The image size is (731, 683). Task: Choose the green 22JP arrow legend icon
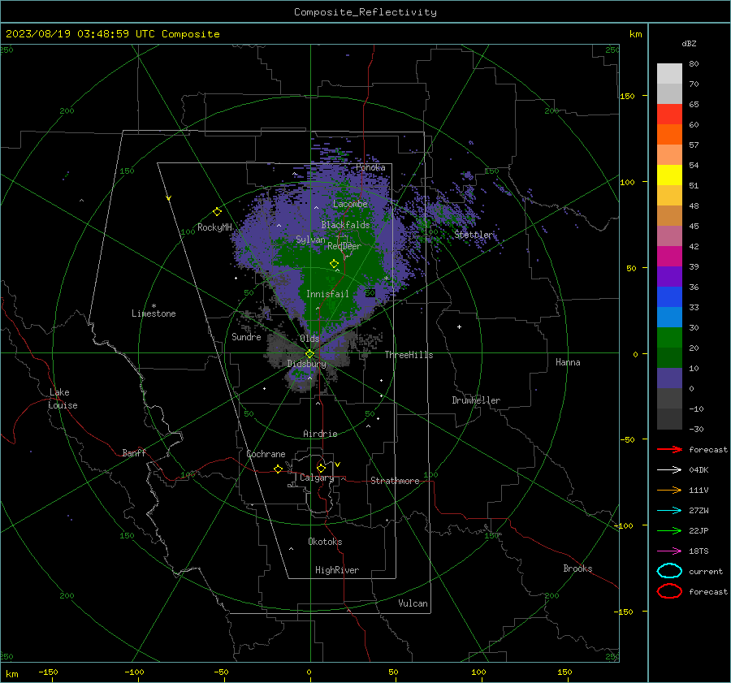669,530
